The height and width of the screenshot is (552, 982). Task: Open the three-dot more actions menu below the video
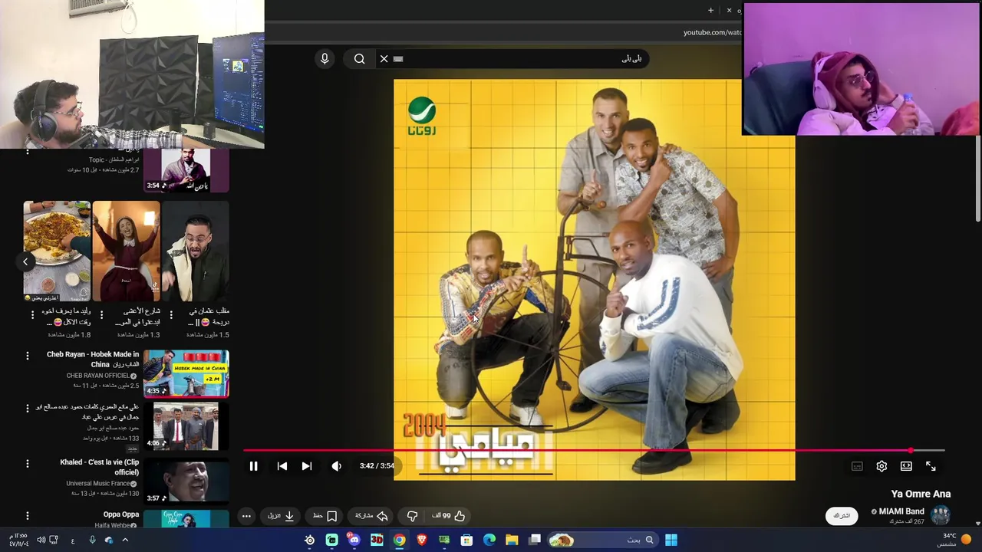pos(246,516)
